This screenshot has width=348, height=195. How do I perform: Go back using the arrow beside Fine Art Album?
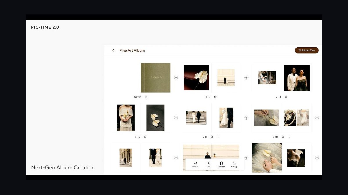click(113, 50)
